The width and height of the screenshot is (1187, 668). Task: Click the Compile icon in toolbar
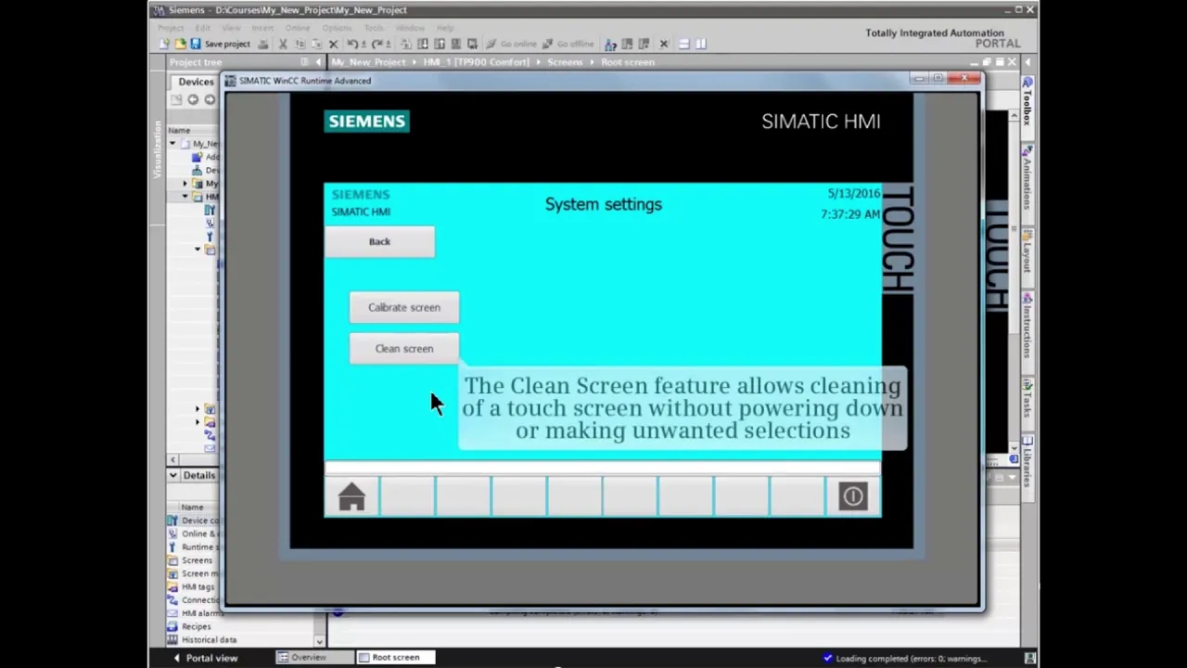pyautogui.click(x=405, y=44)
